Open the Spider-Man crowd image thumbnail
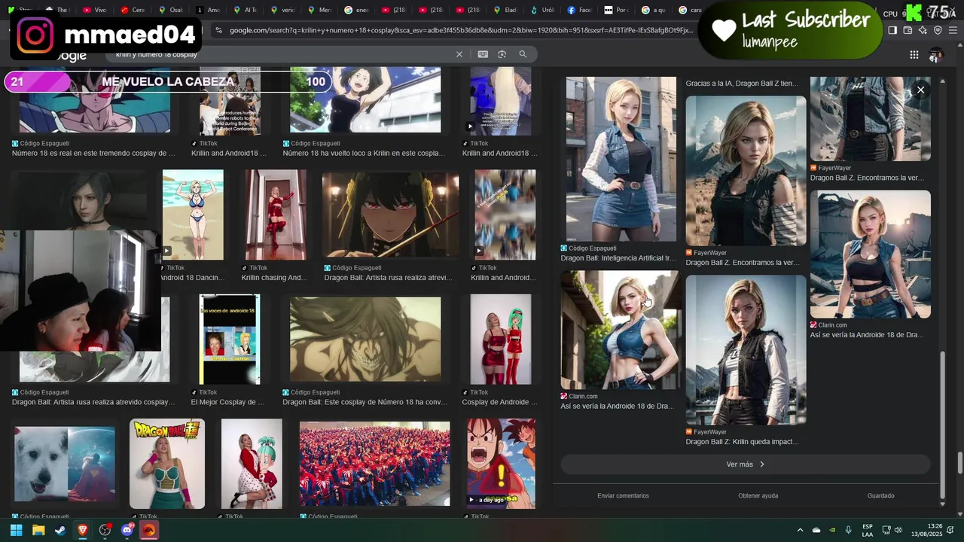Viewport: 964px width, 542px height. click(x=374, y=464)
